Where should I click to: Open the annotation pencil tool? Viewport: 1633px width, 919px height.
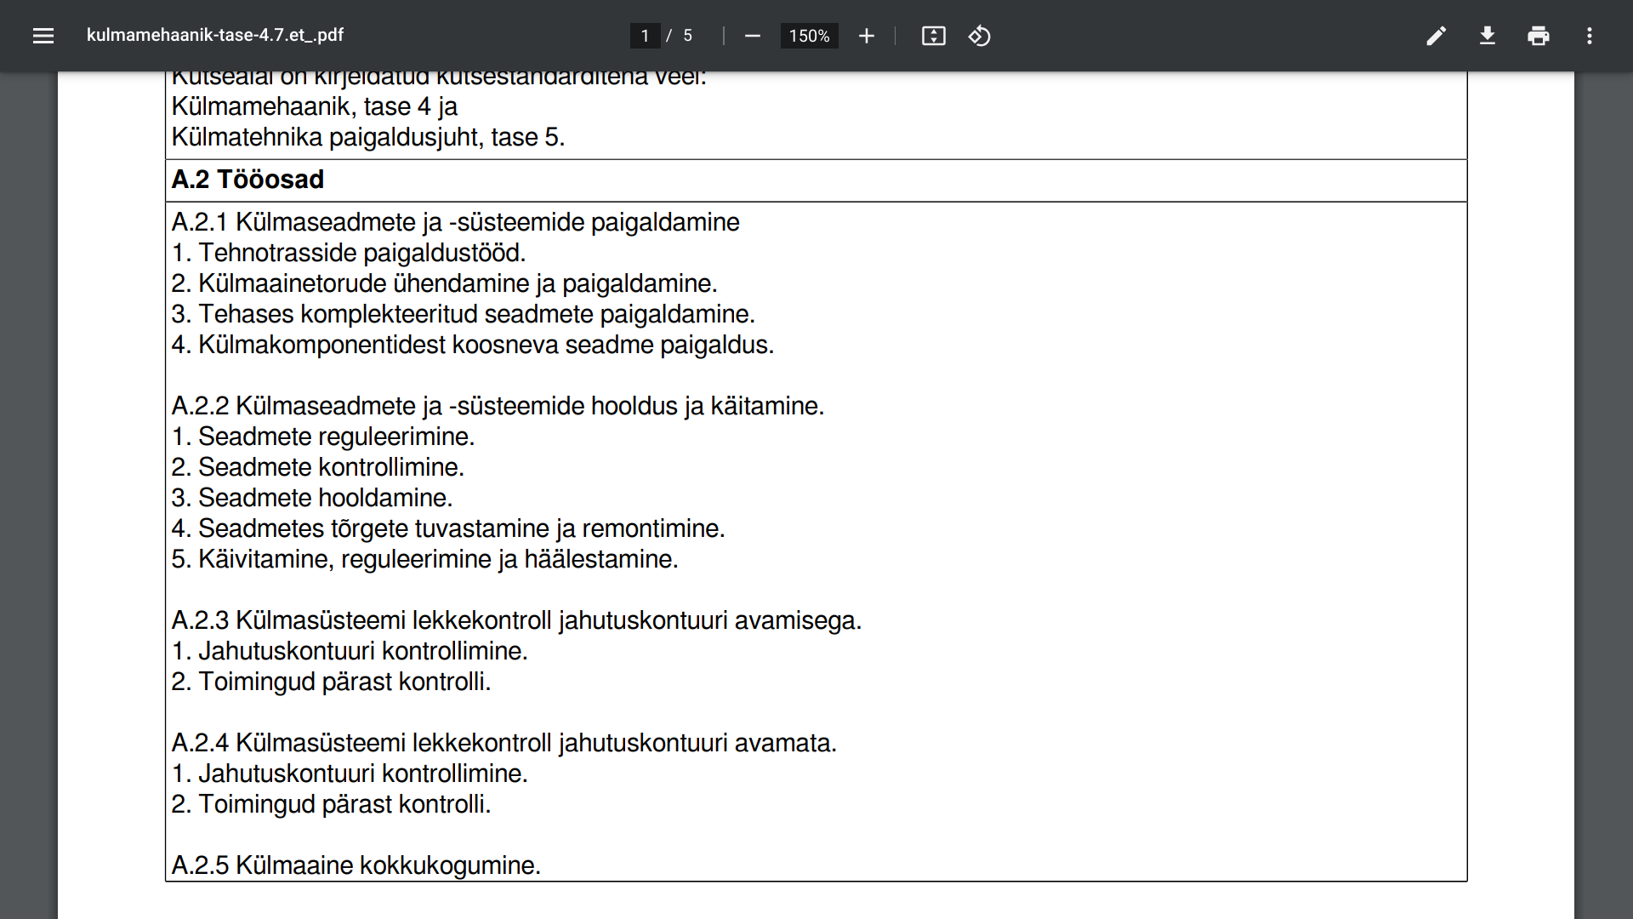[x=1436, y=36]
